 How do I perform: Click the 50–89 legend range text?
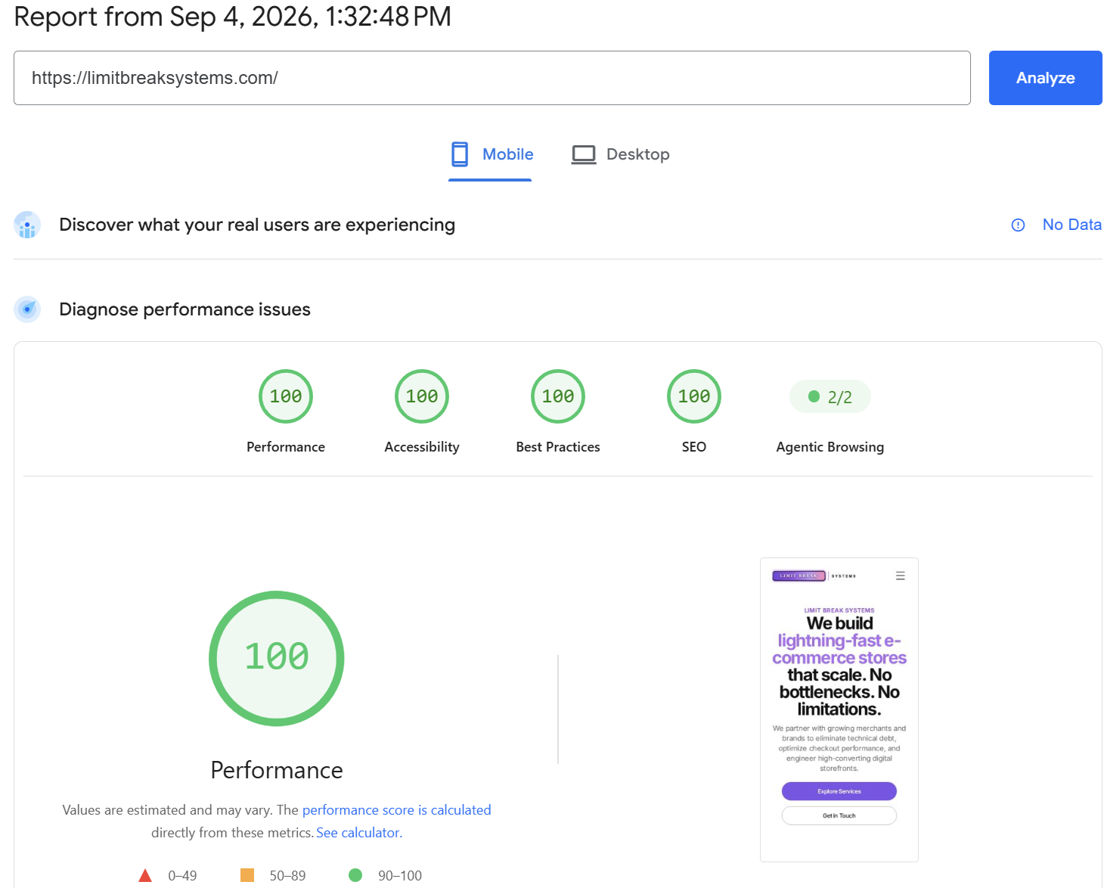pos(287,876)
